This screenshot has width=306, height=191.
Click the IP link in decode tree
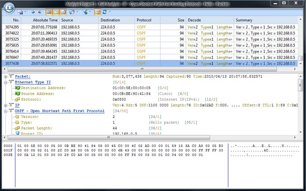17,105
